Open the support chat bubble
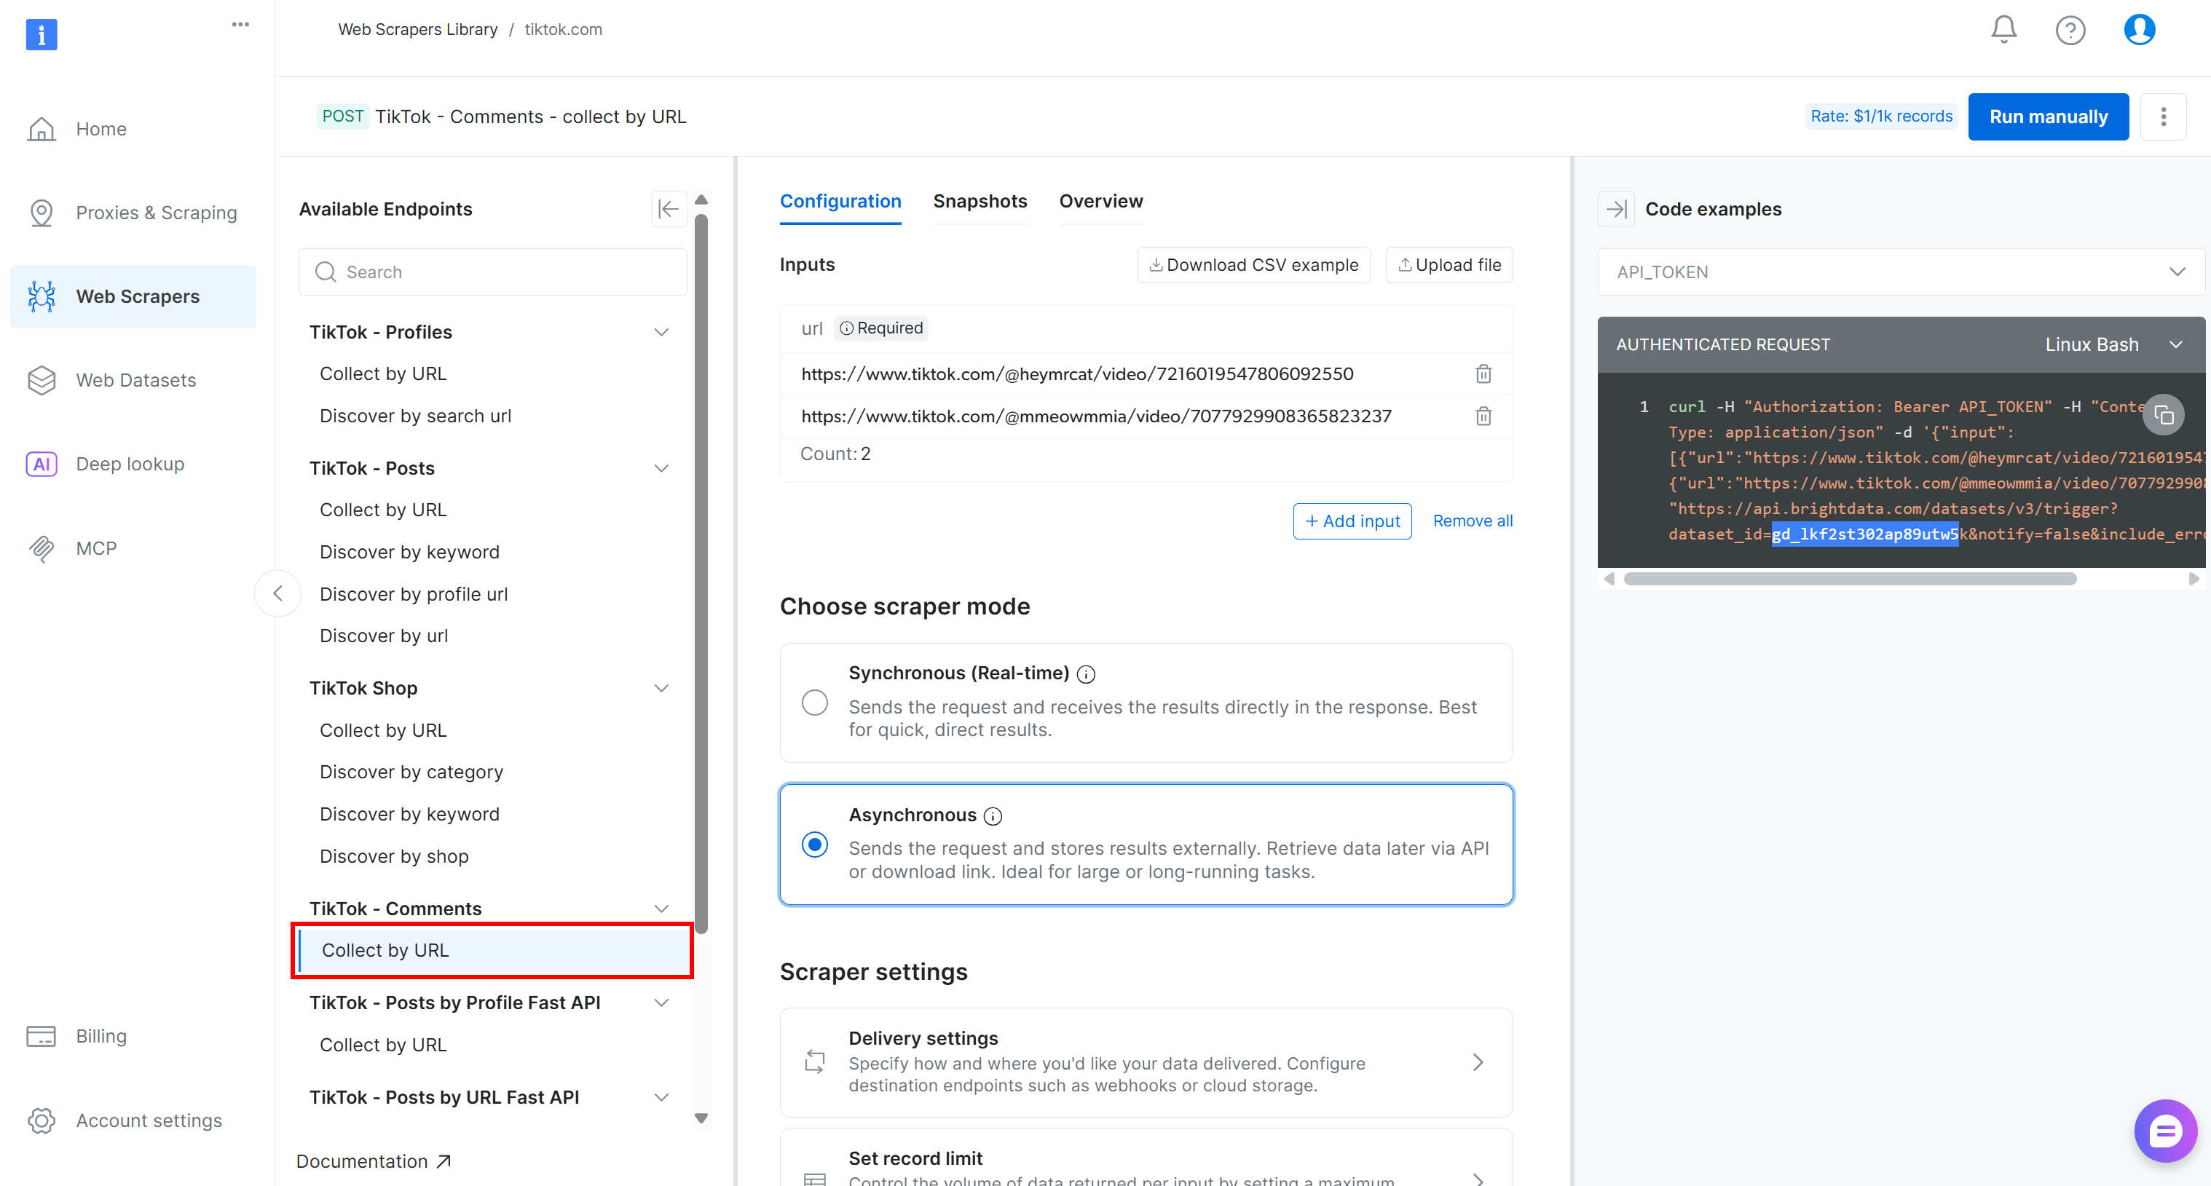This screenshot has height=1186, width=2211. [x=2164, y=1130]
